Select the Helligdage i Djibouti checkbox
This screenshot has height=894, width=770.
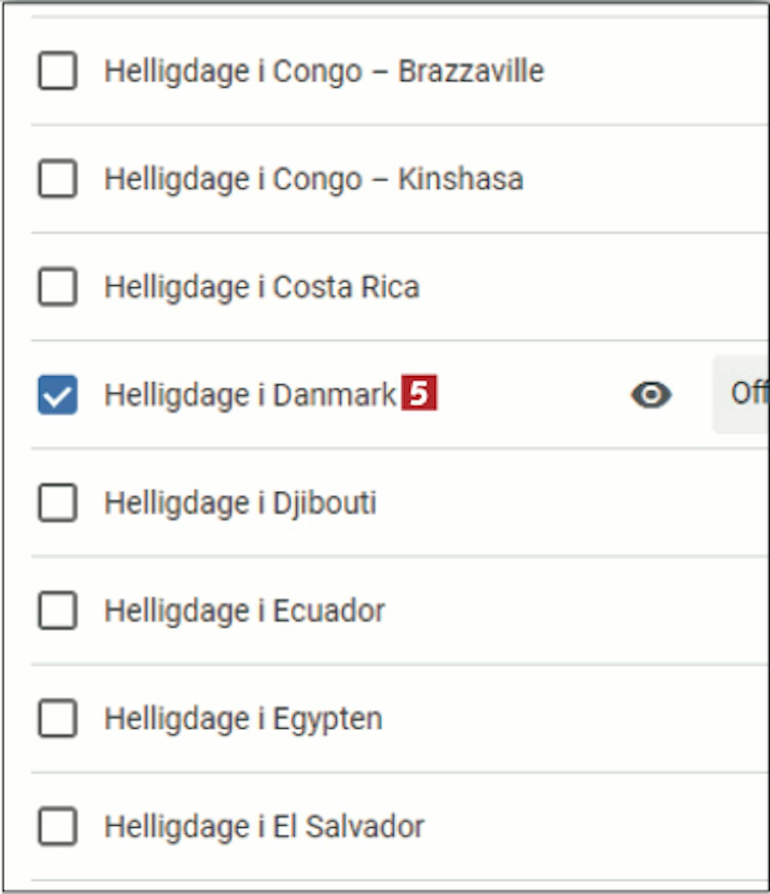(58, 502)
